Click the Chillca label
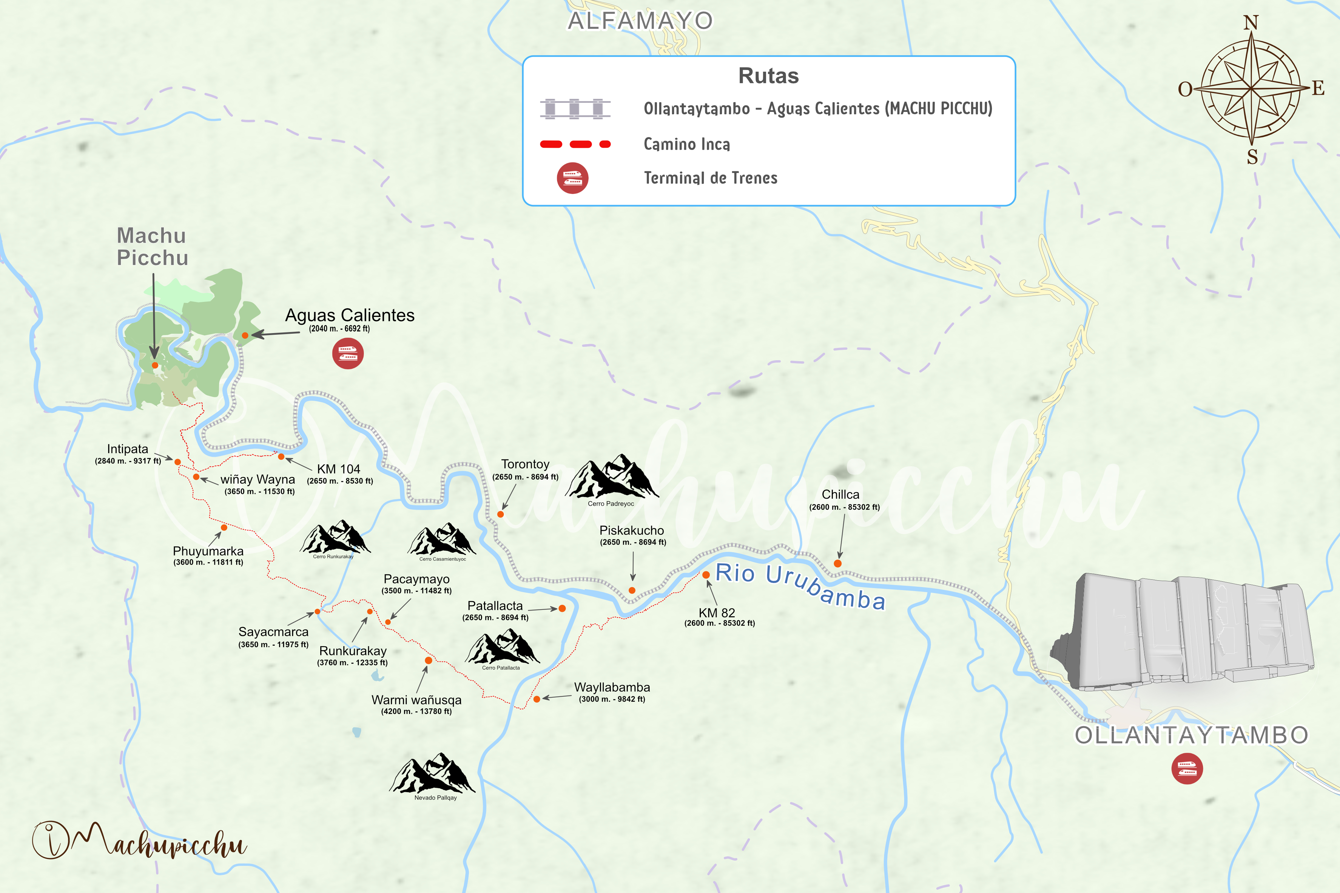1340x893 pixels. click(x=840, y=494)
